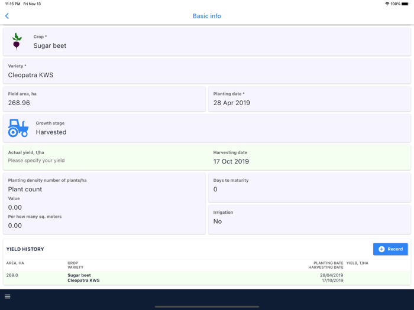Tap the YIELD, T/HA column header
Screen dimensions: 414x310
click(x=357, y=263)
